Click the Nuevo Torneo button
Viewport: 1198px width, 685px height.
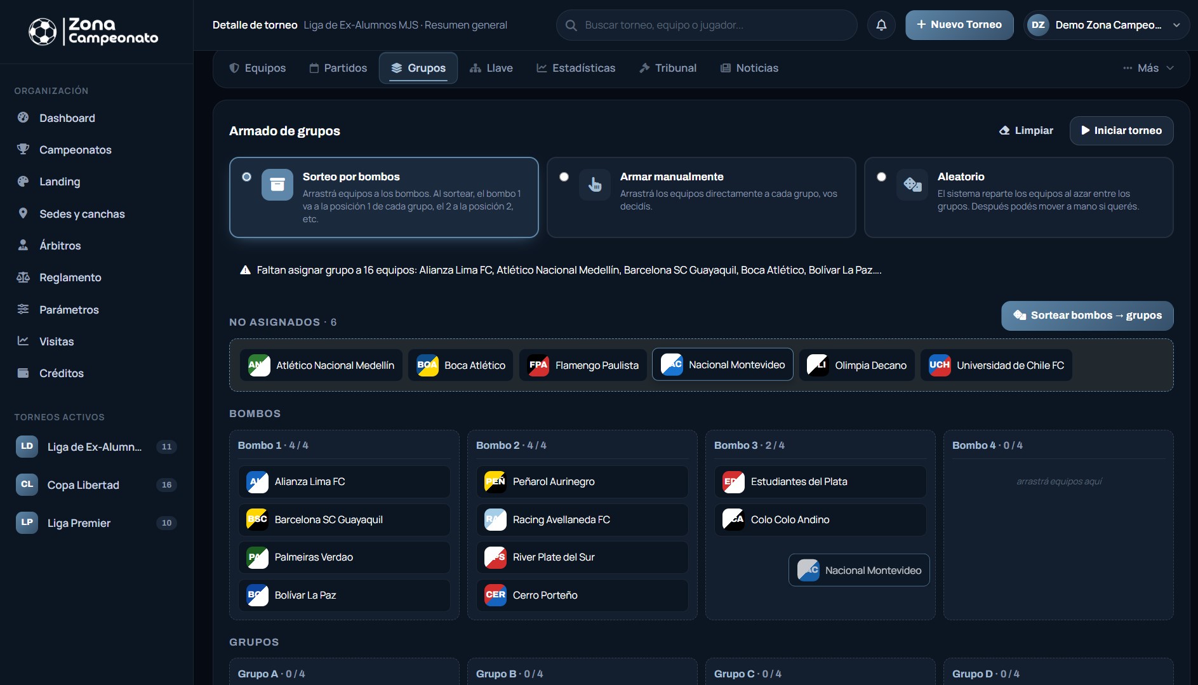tap(959, 25)
